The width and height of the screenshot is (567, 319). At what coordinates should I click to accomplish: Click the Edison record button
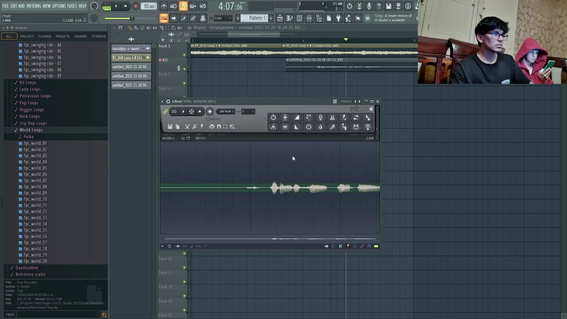click(x=210, y=112)
